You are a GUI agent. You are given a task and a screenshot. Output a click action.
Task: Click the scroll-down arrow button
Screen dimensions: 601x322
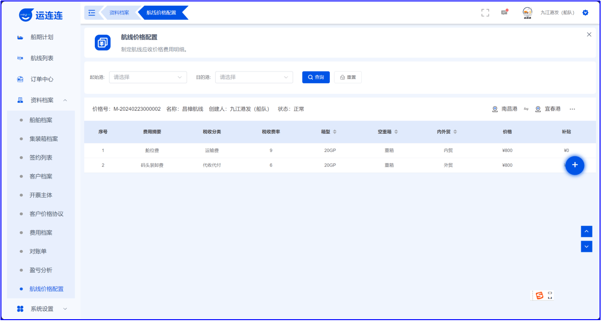tap(586, 246)
